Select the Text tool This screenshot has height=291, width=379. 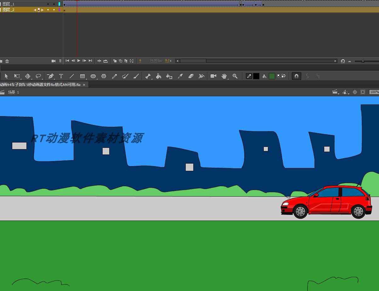[61, 76]
